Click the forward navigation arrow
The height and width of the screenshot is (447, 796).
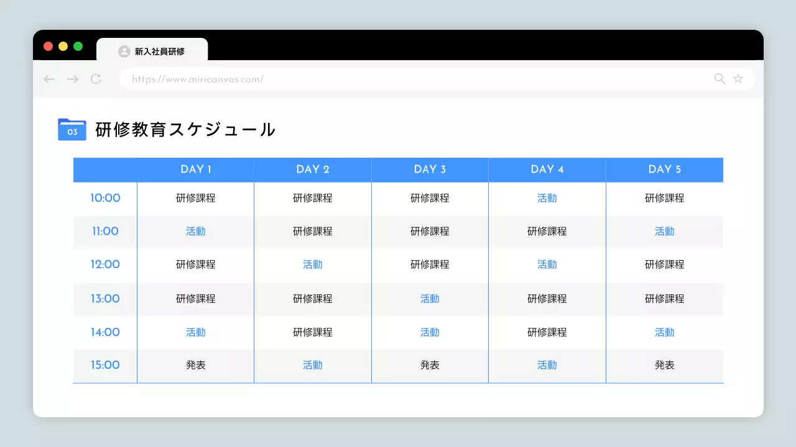coord(72,79)
